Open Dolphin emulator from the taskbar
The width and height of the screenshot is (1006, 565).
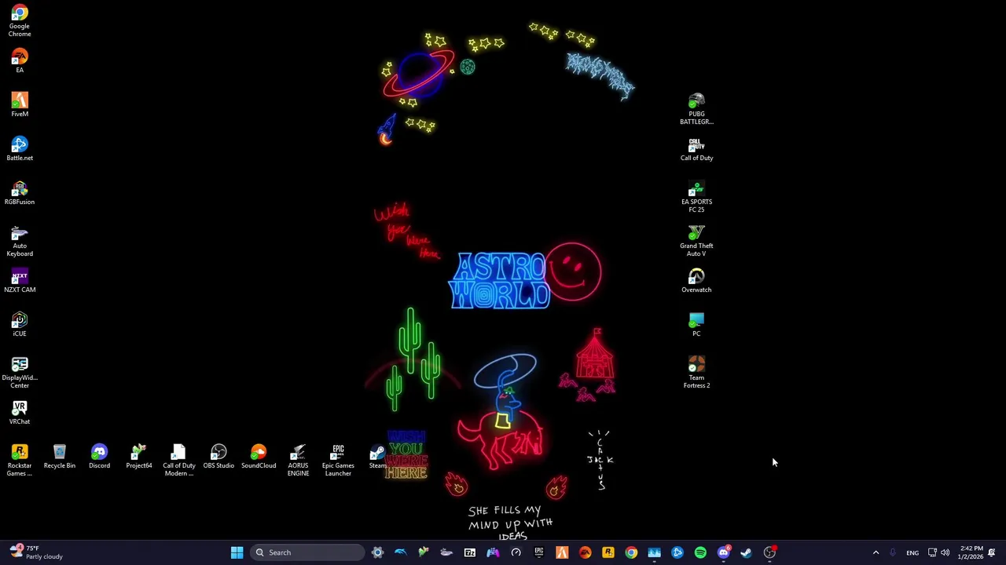click(400, 552)
